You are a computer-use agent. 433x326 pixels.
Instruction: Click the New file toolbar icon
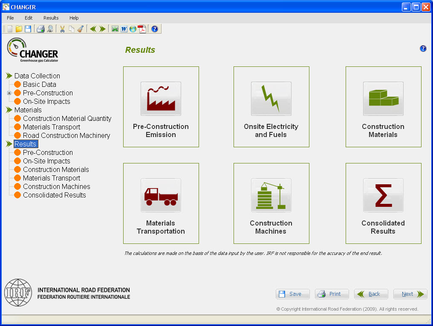(x=10, y=29)
